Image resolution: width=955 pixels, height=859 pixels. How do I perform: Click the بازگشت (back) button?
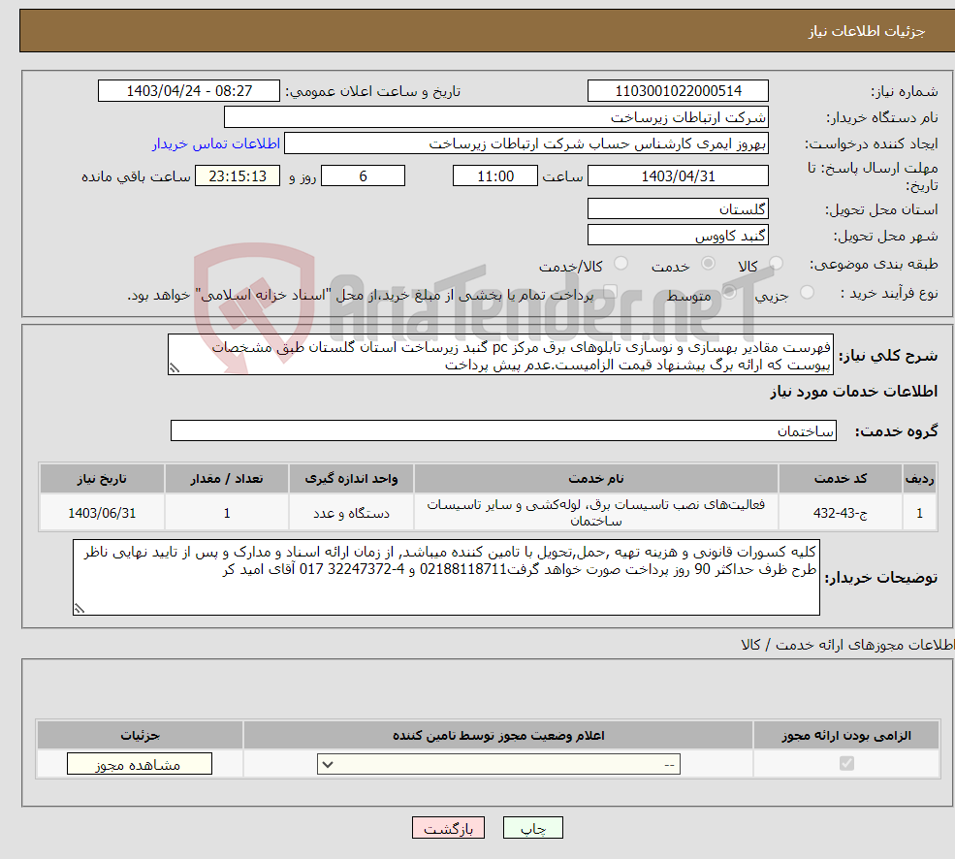coord(448,828)
